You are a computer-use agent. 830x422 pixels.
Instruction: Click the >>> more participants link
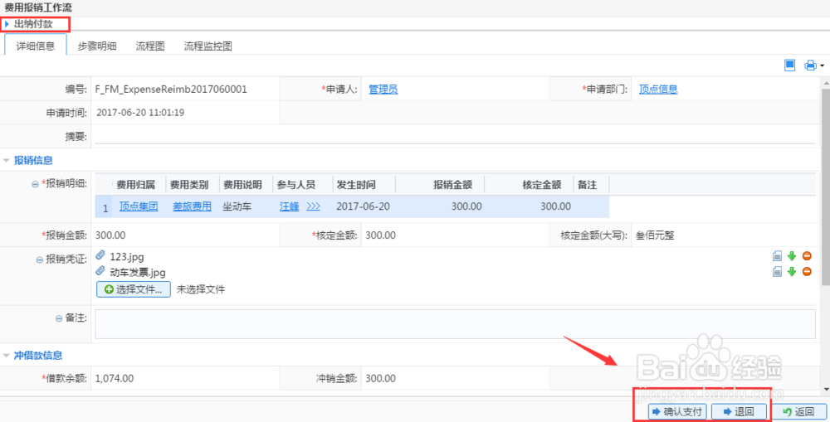pos(314,206)
